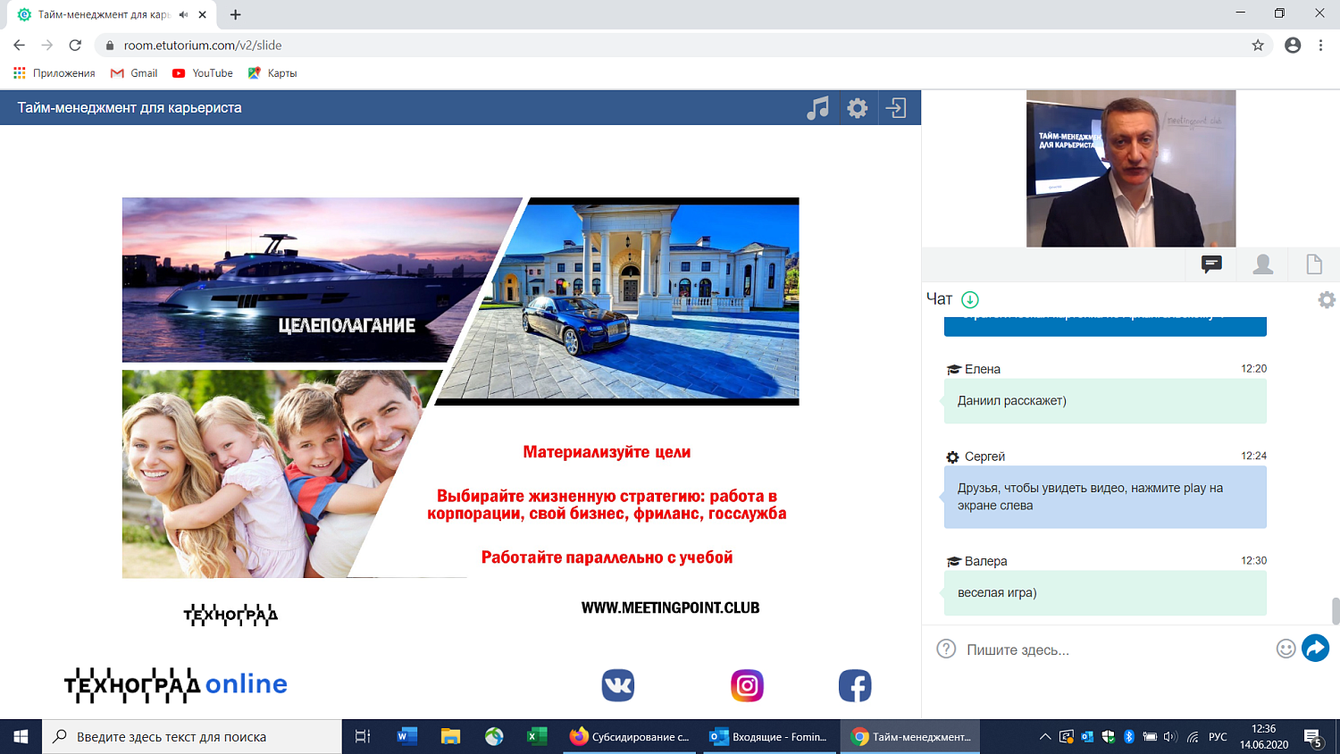The height and width of the screenshot is (754, 1340).
Task: Switch to the Chat tab
Action: coord(1210,264)
